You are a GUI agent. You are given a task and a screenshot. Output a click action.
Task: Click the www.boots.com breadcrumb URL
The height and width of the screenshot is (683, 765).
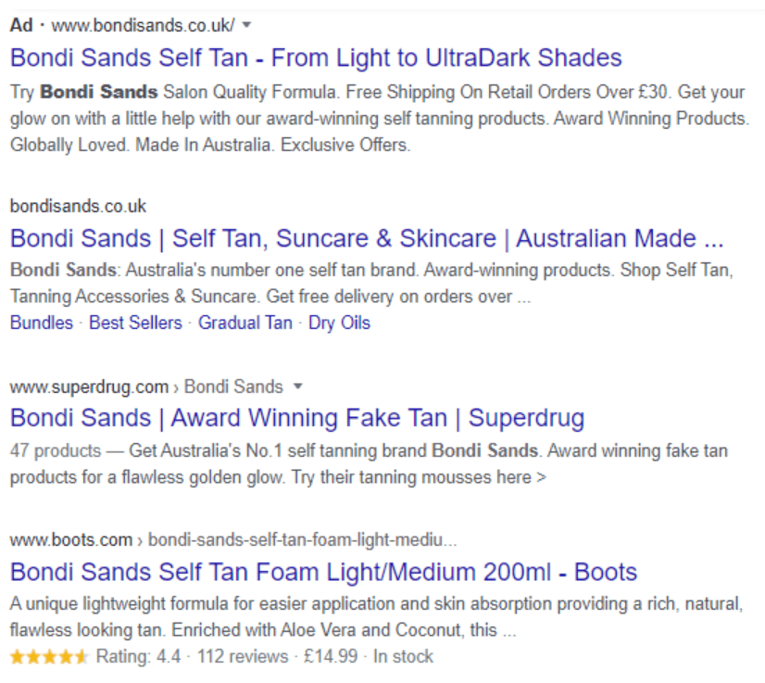click(71, 540)
